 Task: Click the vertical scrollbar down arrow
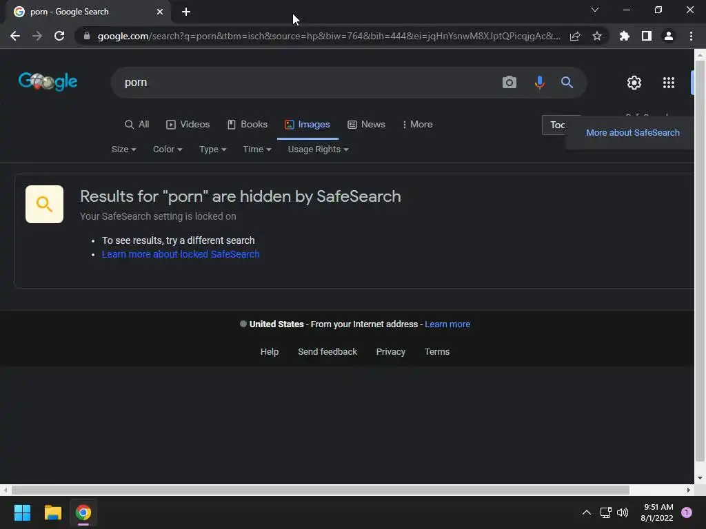700,478
